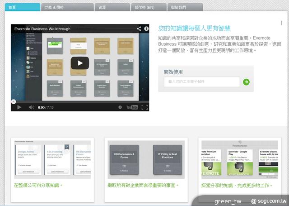Viewport: 289px width, 206px height.
Task: Click the video progress scrubber handle
Action: tap(14, 101)
